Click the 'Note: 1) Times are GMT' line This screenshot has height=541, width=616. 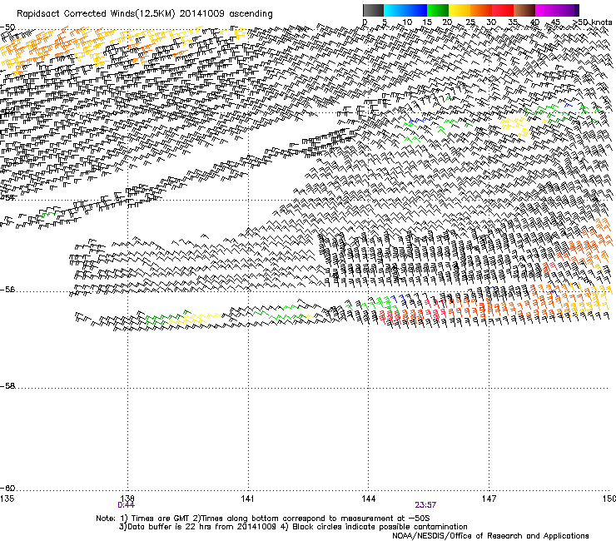[263, 519]
